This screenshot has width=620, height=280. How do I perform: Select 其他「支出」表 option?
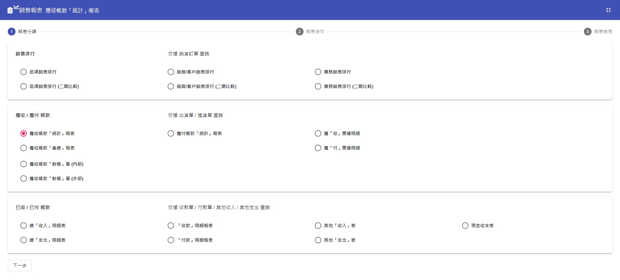(x=318, y=240)
